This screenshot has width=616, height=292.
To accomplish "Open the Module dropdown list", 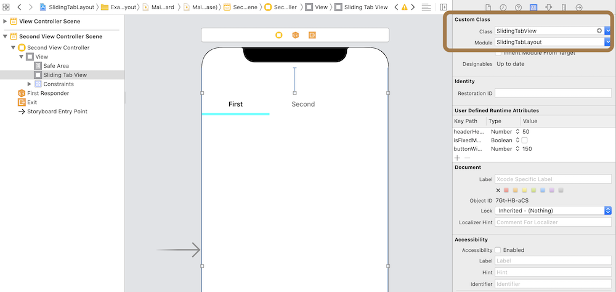I will click(608, 42).
